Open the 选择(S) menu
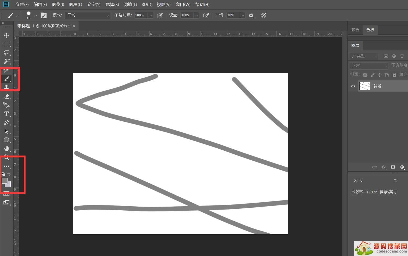Screen dimensions: 408x256 pyautogui.click(x=112, y=5)
